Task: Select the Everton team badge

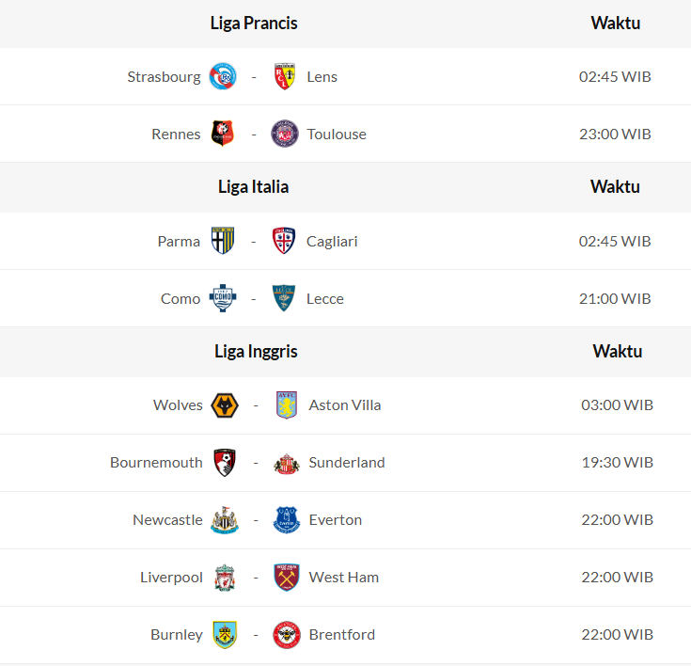Action: pos(286,520)
